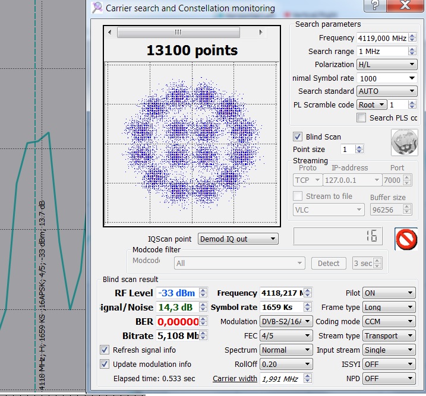426x396 pixels.
Task: Click the BER spinner
Action: pyautogui.click(x=203, y=321)
